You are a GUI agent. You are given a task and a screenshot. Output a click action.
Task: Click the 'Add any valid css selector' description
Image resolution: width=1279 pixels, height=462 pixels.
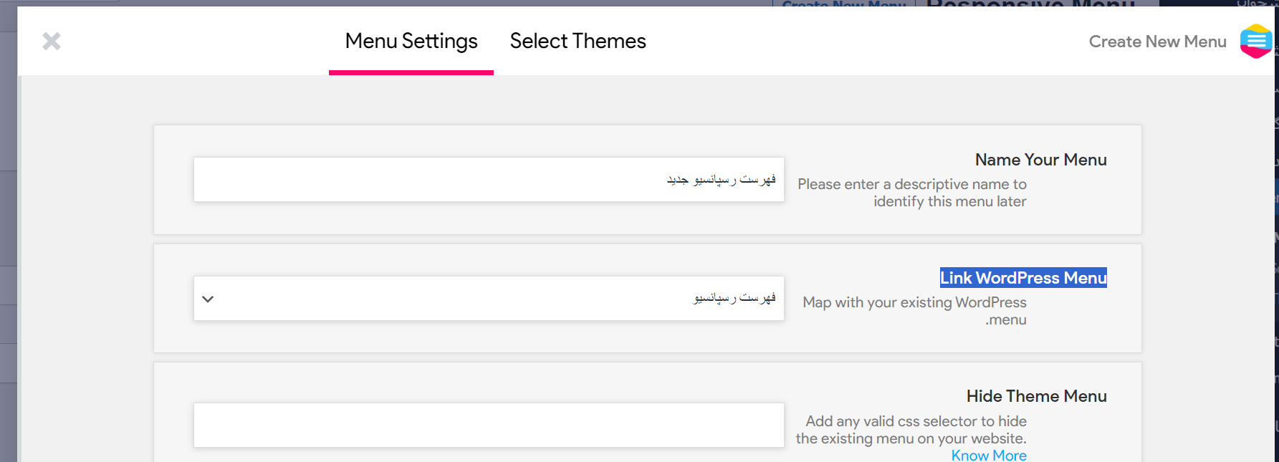tap(911, 430)
